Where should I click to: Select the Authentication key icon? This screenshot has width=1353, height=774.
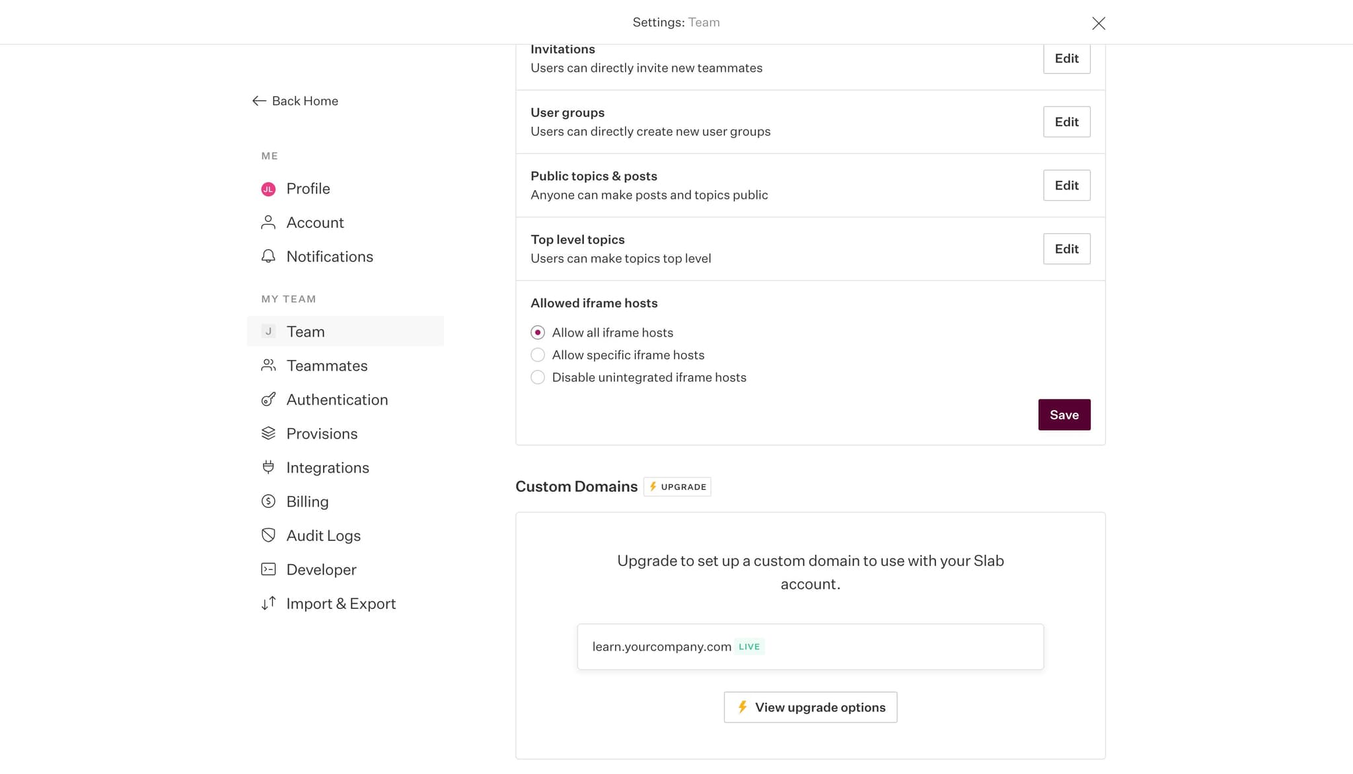[x=268, y=400]
